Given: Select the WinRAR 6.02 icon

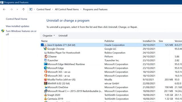Looking at the screenshot, I should [45, 83].
